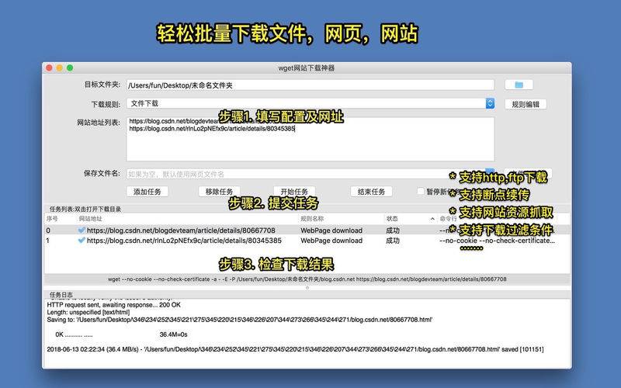Focus the 目标文件夹 path input field

coord(310,85)
